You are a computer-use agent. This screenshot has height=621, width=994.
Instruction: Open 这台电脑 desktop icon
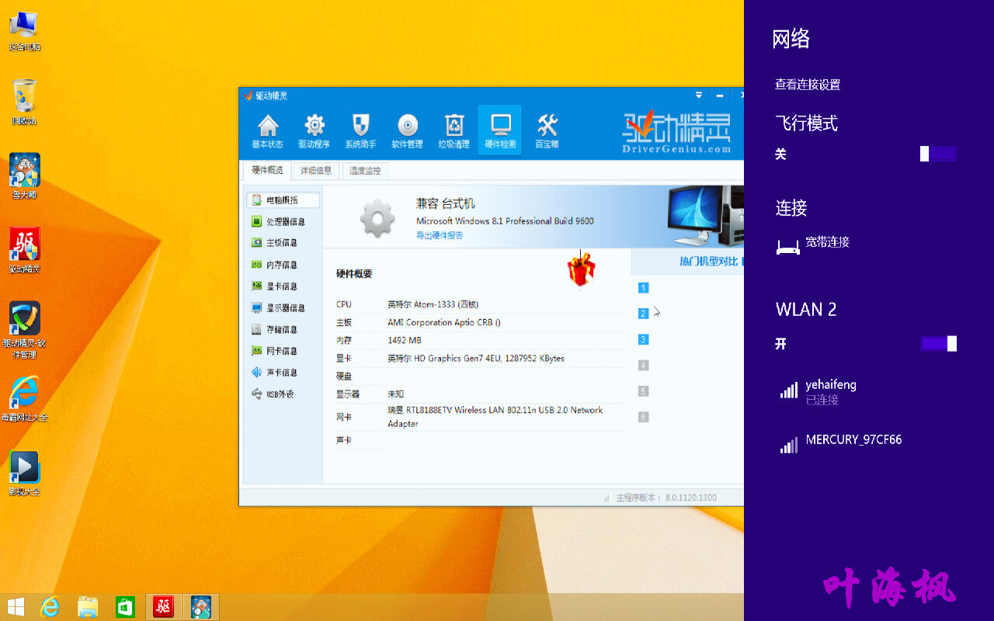(24, 31)
